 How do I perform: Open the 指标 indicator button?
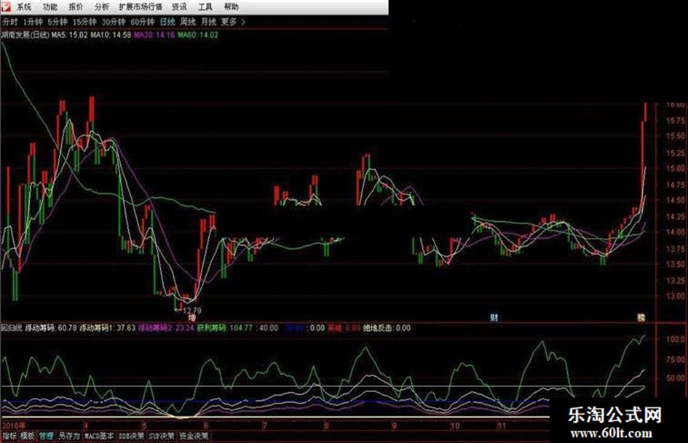pos(9,436)
